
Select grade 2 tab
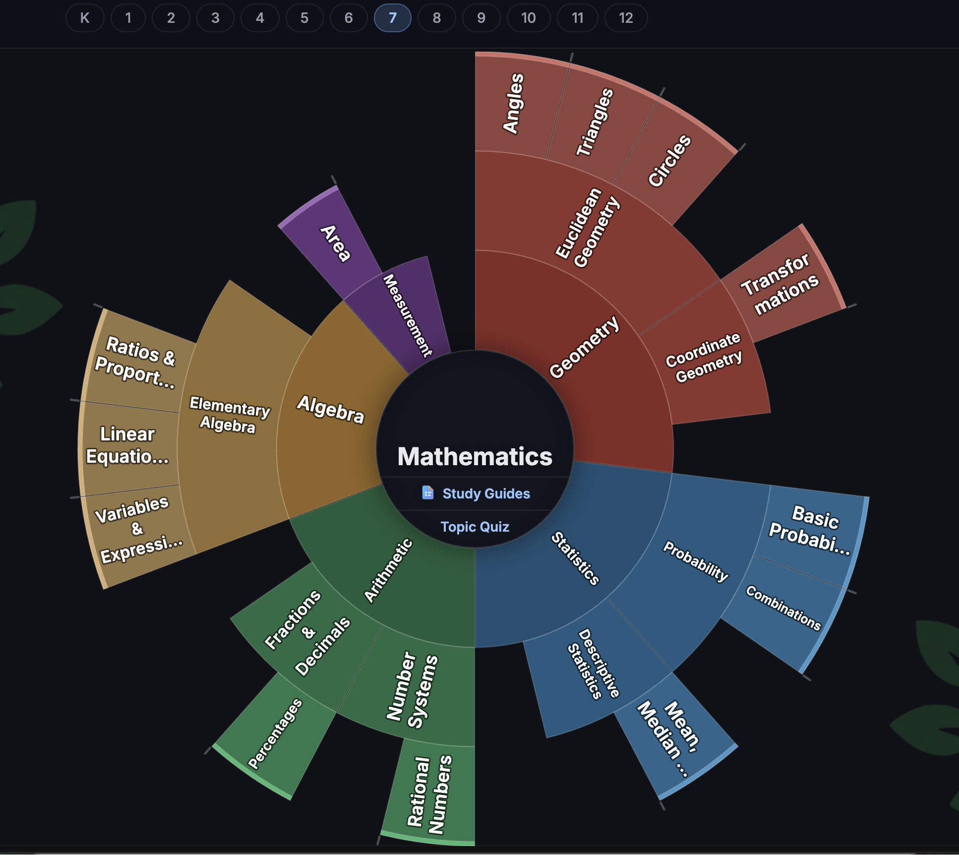(x=171, y=18)
